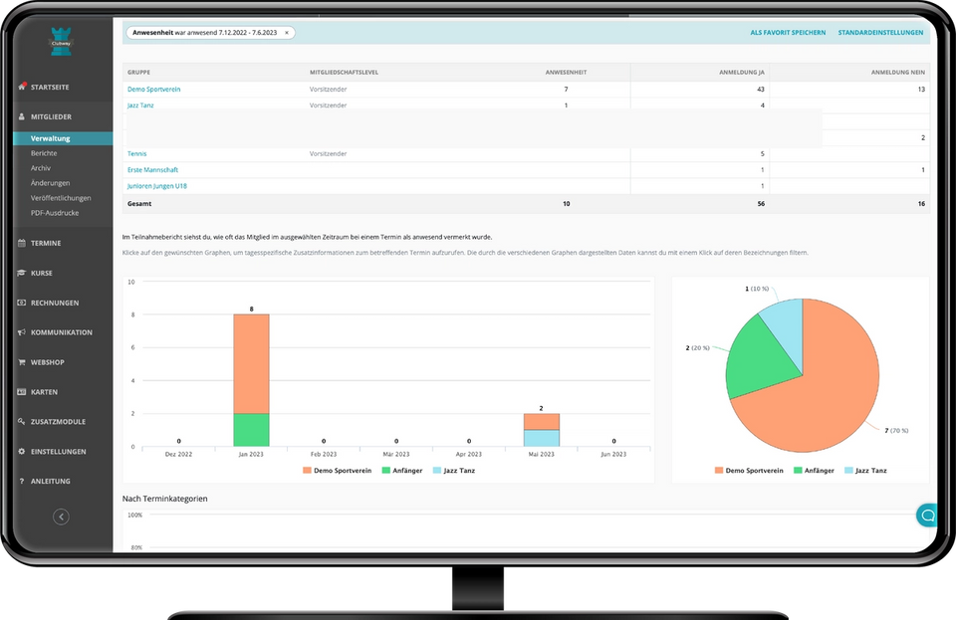Click the Clubway logo at top of sidebar

61,42
